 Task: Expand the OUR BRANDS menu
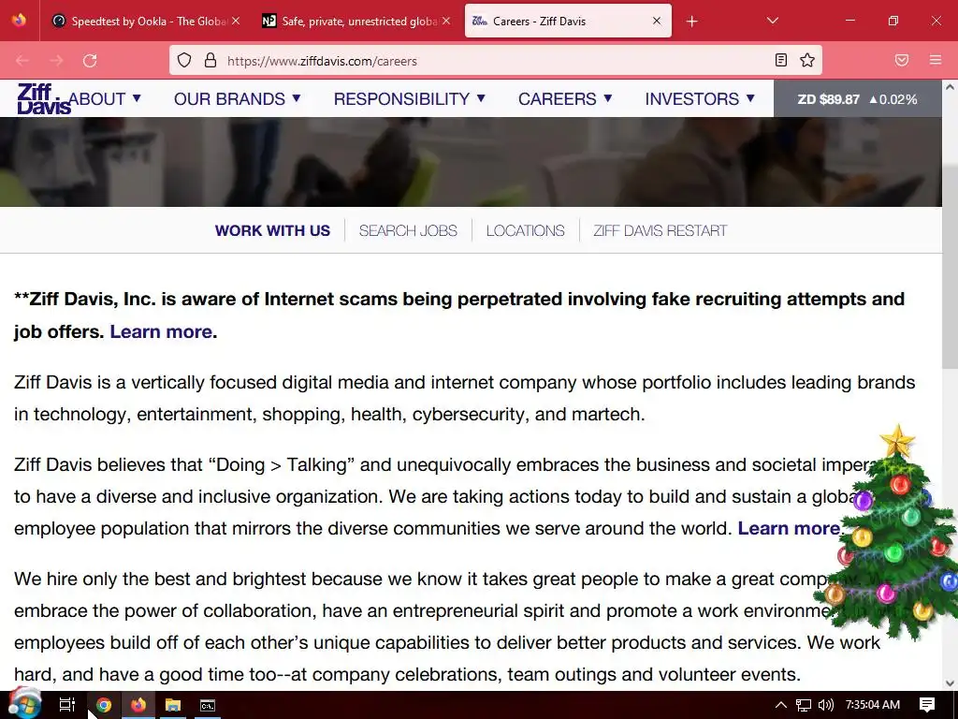click(237, 98)
